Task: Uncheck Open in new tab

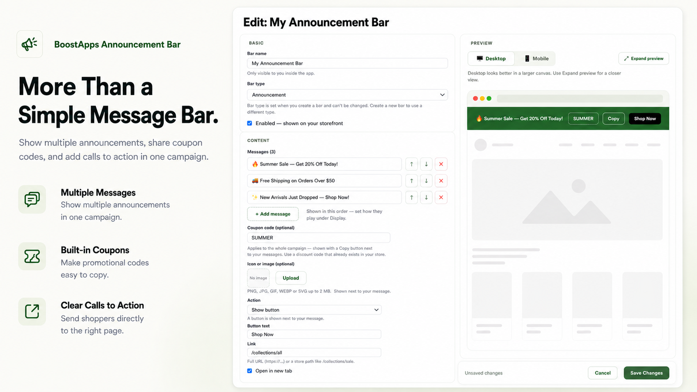Action: [250, 371]
